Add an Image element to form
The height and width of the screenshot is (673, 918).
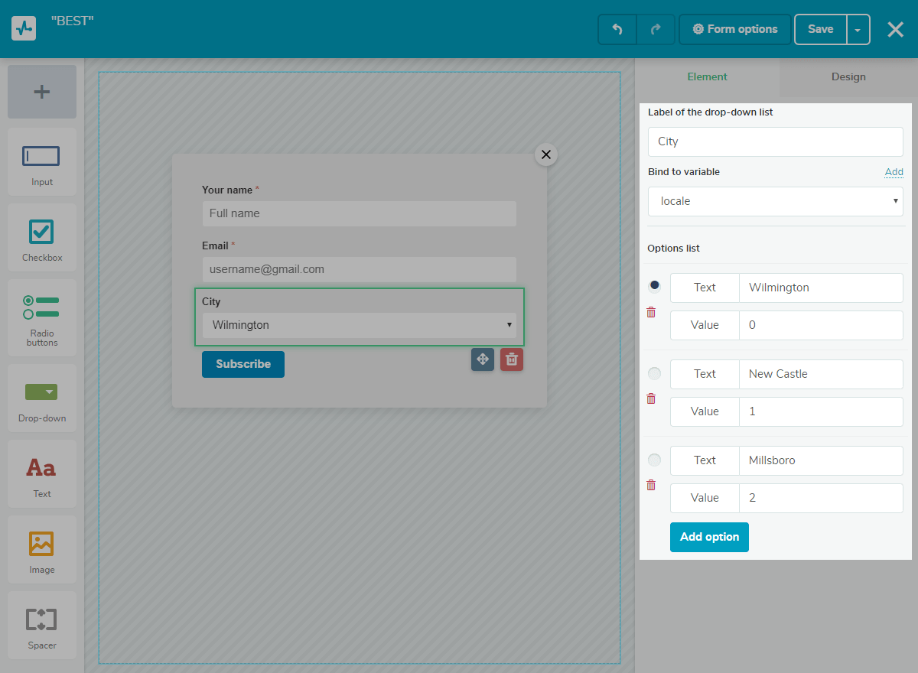(42, 551)
